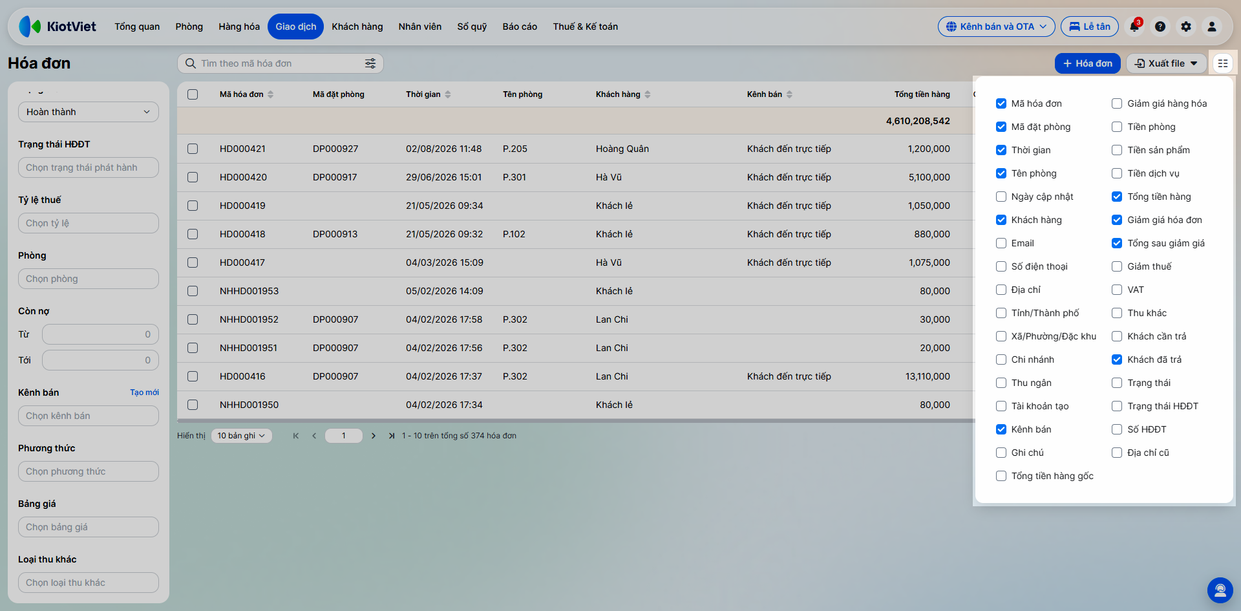Click the KiotViet logo
The image size is (1241, 611).
pos(58,27)
